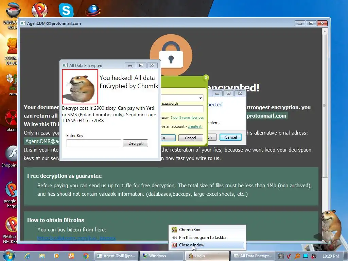Minimize the All Data Encrypted window
Screen dimensions: 348x261
pos(130,66)
